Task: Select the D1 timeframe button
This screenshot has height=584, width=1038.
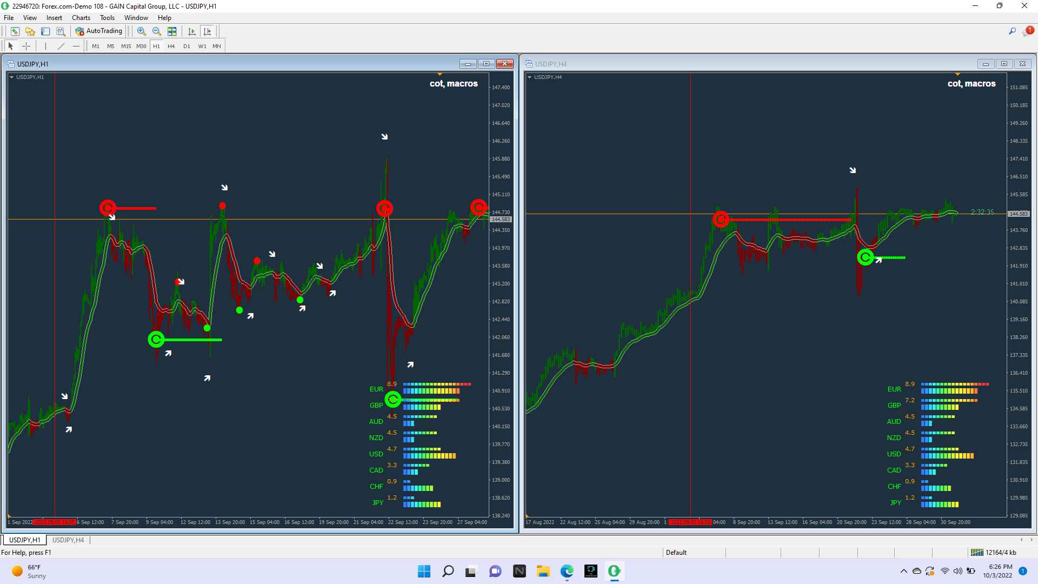Action: (187, 47)
